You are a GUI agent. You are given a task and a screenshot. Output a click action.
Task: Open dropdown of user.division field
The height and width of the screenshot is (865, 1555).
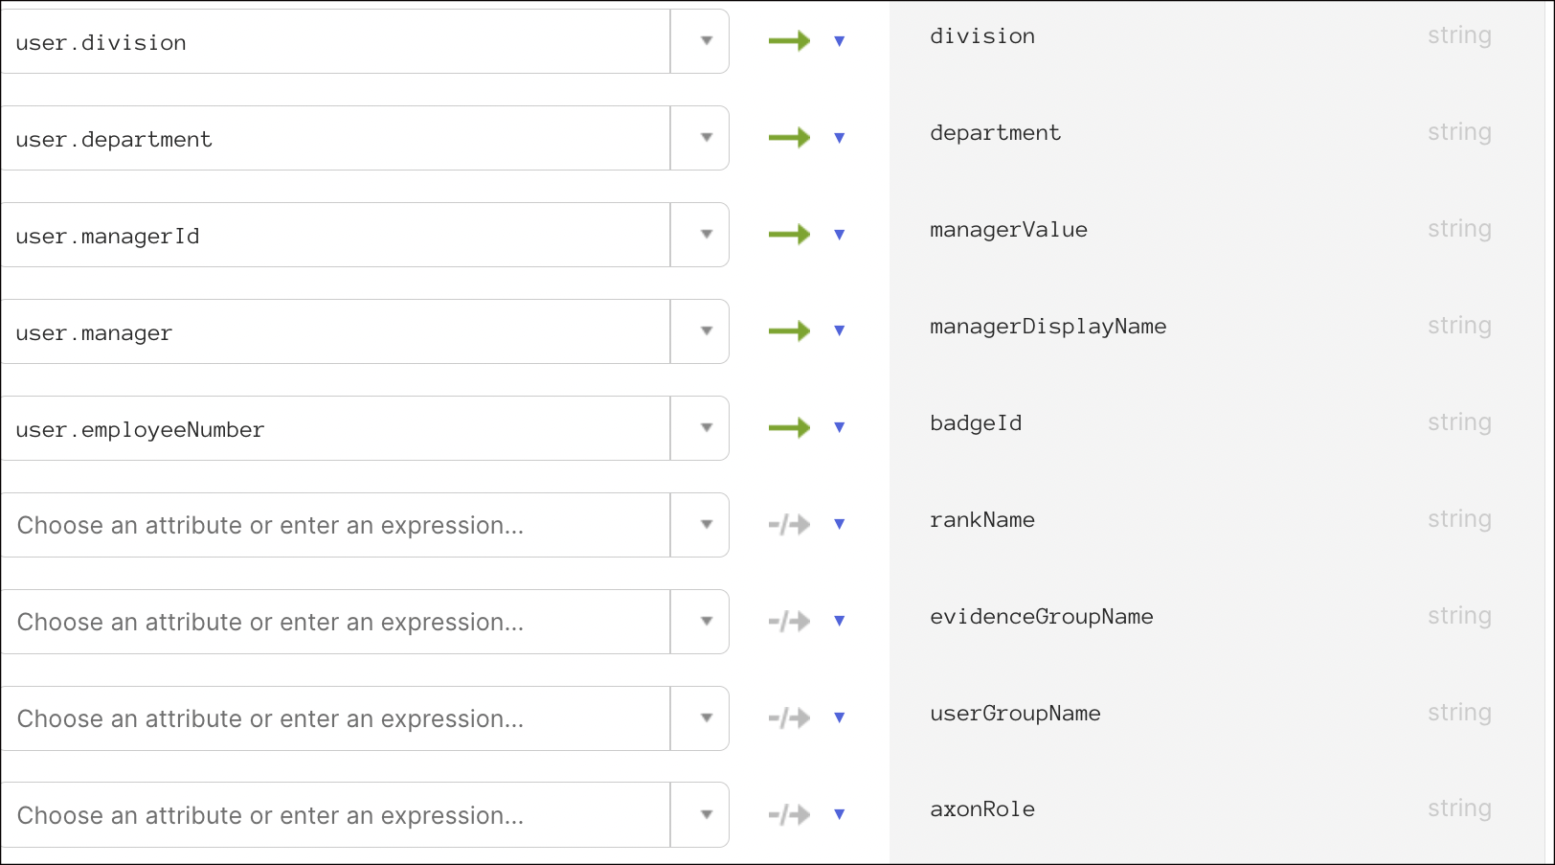[706, 41]
